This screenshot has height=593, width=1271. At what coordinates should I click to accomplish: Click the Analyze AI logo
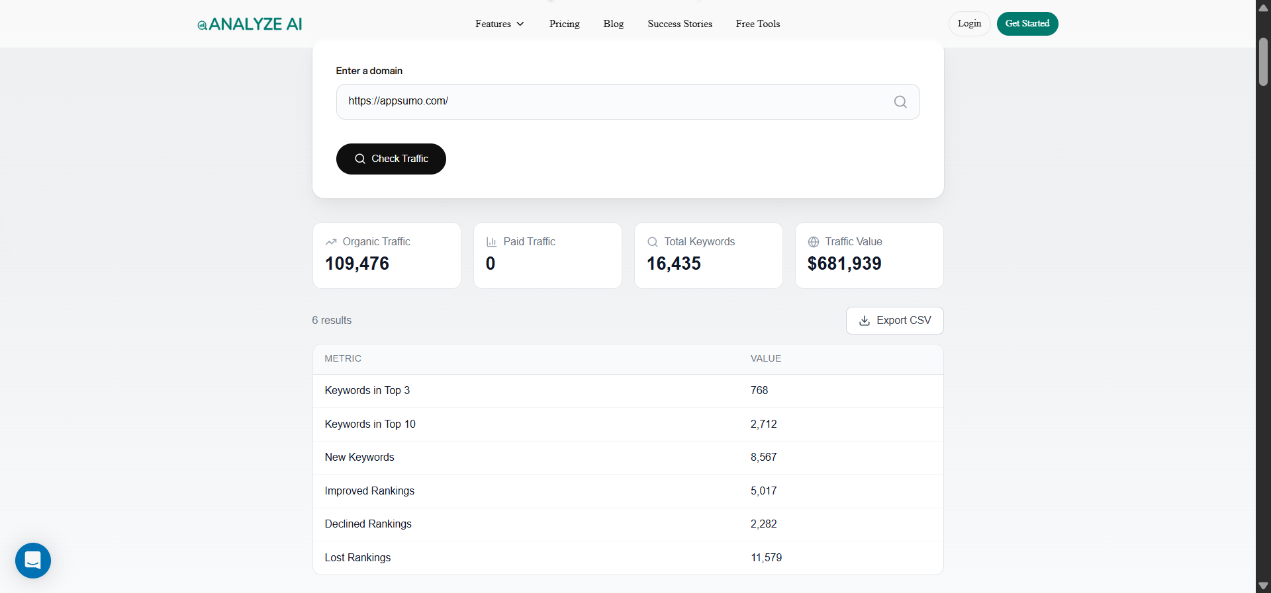pyautogui.click(x=250, y=24)
